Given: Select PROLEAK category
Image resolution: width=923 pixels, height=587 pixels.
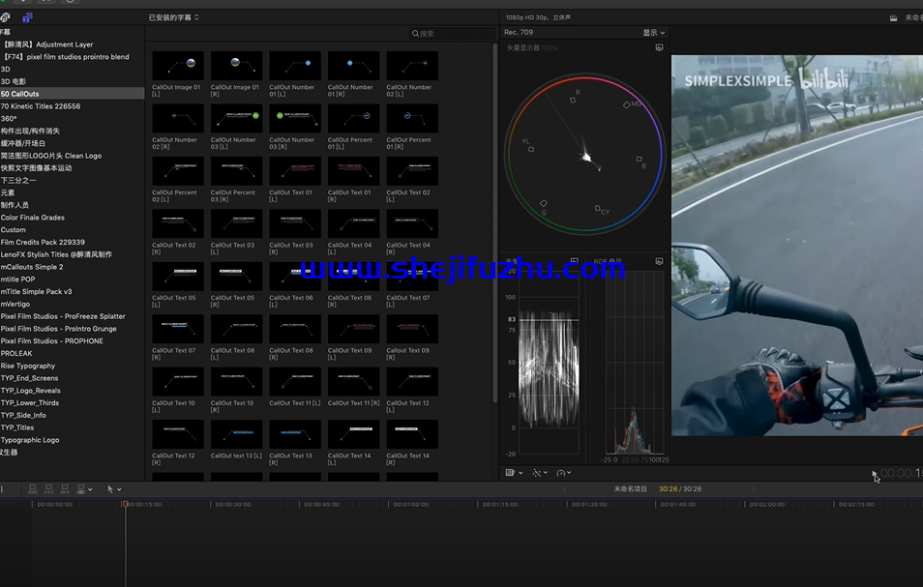Looking at the screenshot, I should tap(72, 353).
